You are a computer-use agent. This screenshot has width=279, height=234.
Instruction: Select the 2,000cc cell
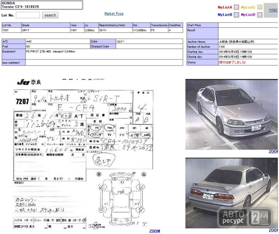coord(92,30)
